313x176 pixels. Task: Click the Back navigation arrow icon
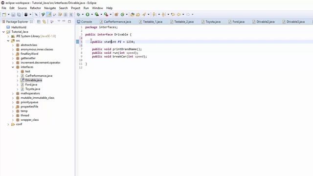(x=179, y=14)
